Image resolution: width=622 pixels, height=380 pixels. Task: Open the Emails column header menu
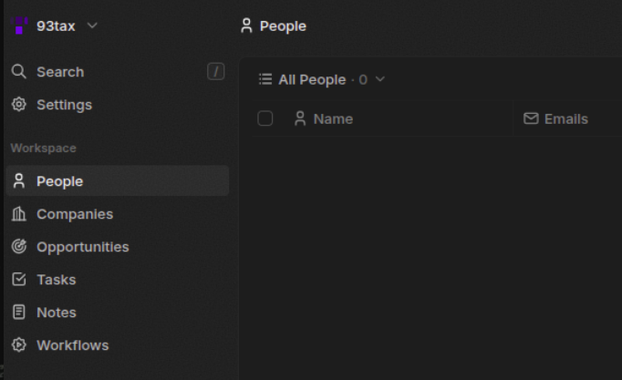click(x=566, y=118)
